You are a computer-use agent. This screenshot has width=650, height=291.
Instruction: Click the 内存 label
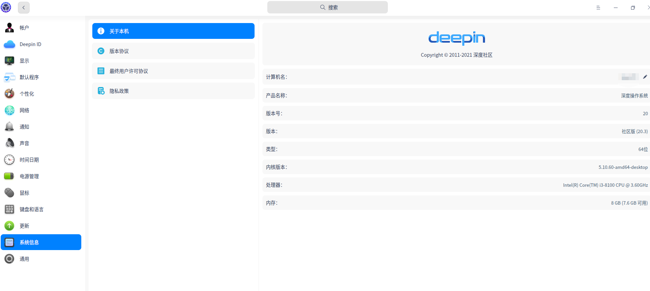271,203
